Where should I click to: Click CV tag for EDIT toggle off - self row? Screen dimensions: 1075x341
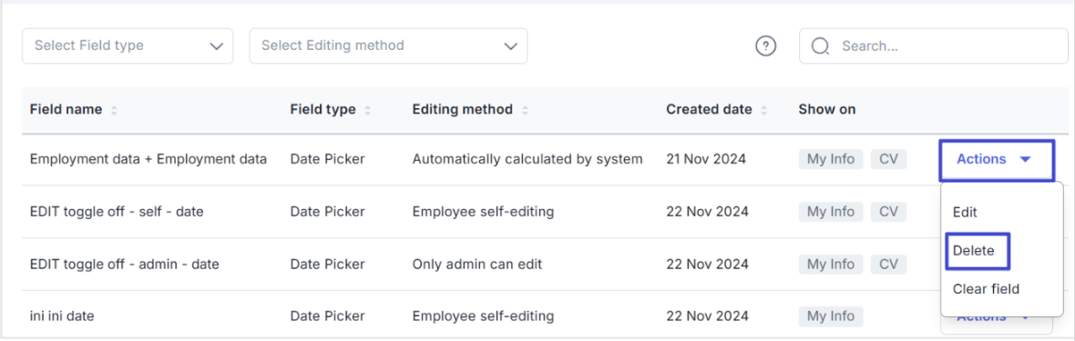tap(888, 212)
